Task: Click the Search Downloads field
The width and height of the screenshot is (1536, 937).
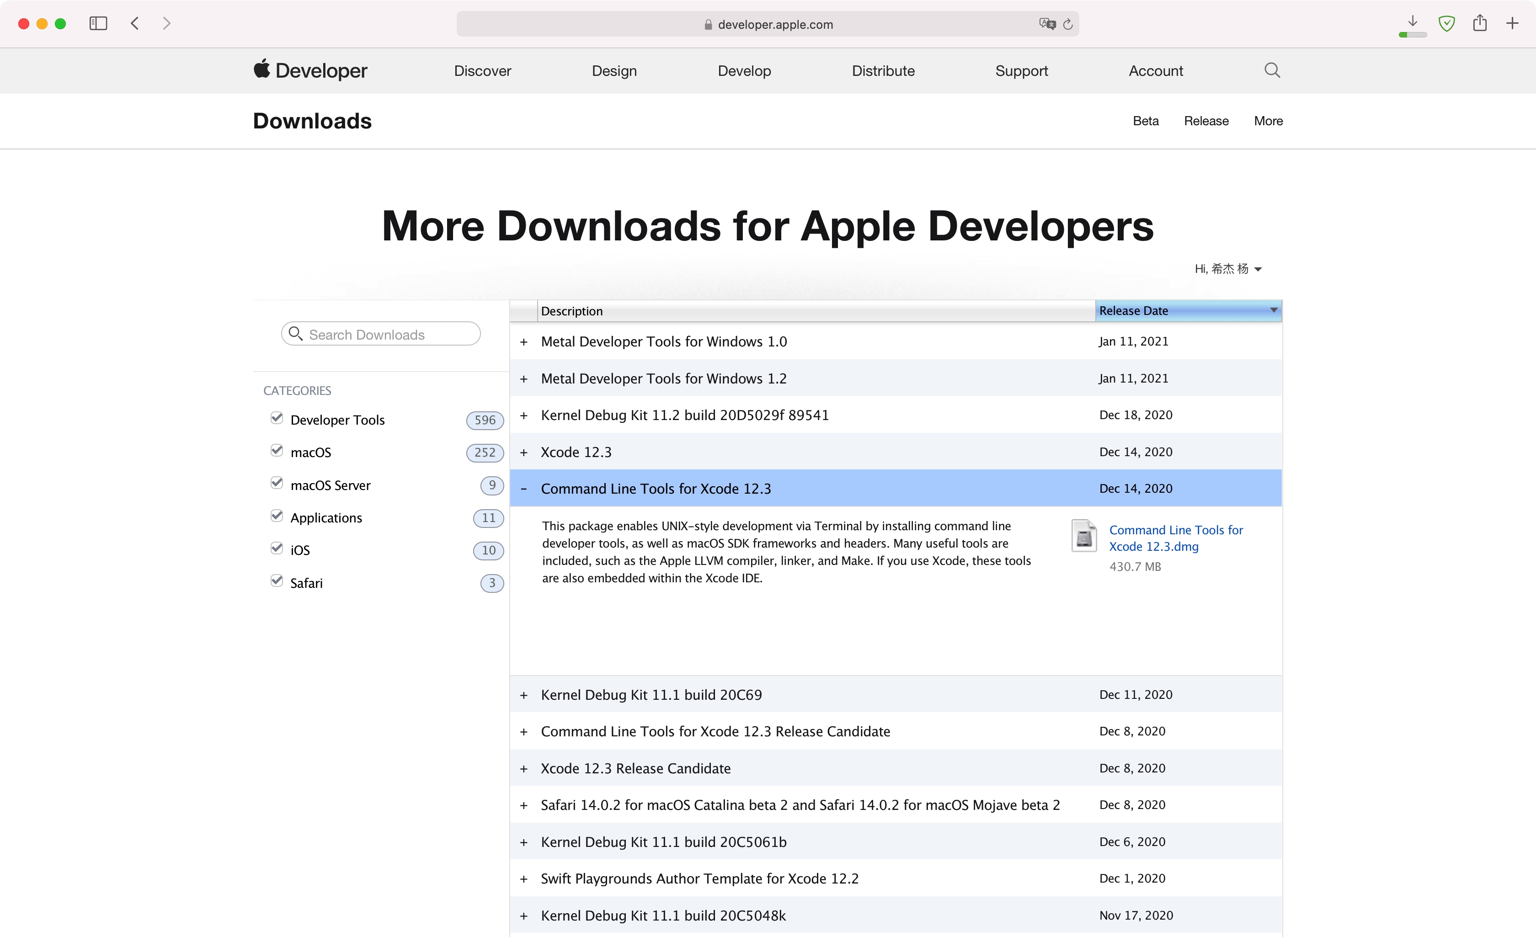Action: pos(381,334)
